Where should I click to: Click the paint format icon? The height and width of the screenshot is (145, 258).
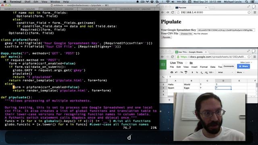pyautogui.click(x=186, y=72)
